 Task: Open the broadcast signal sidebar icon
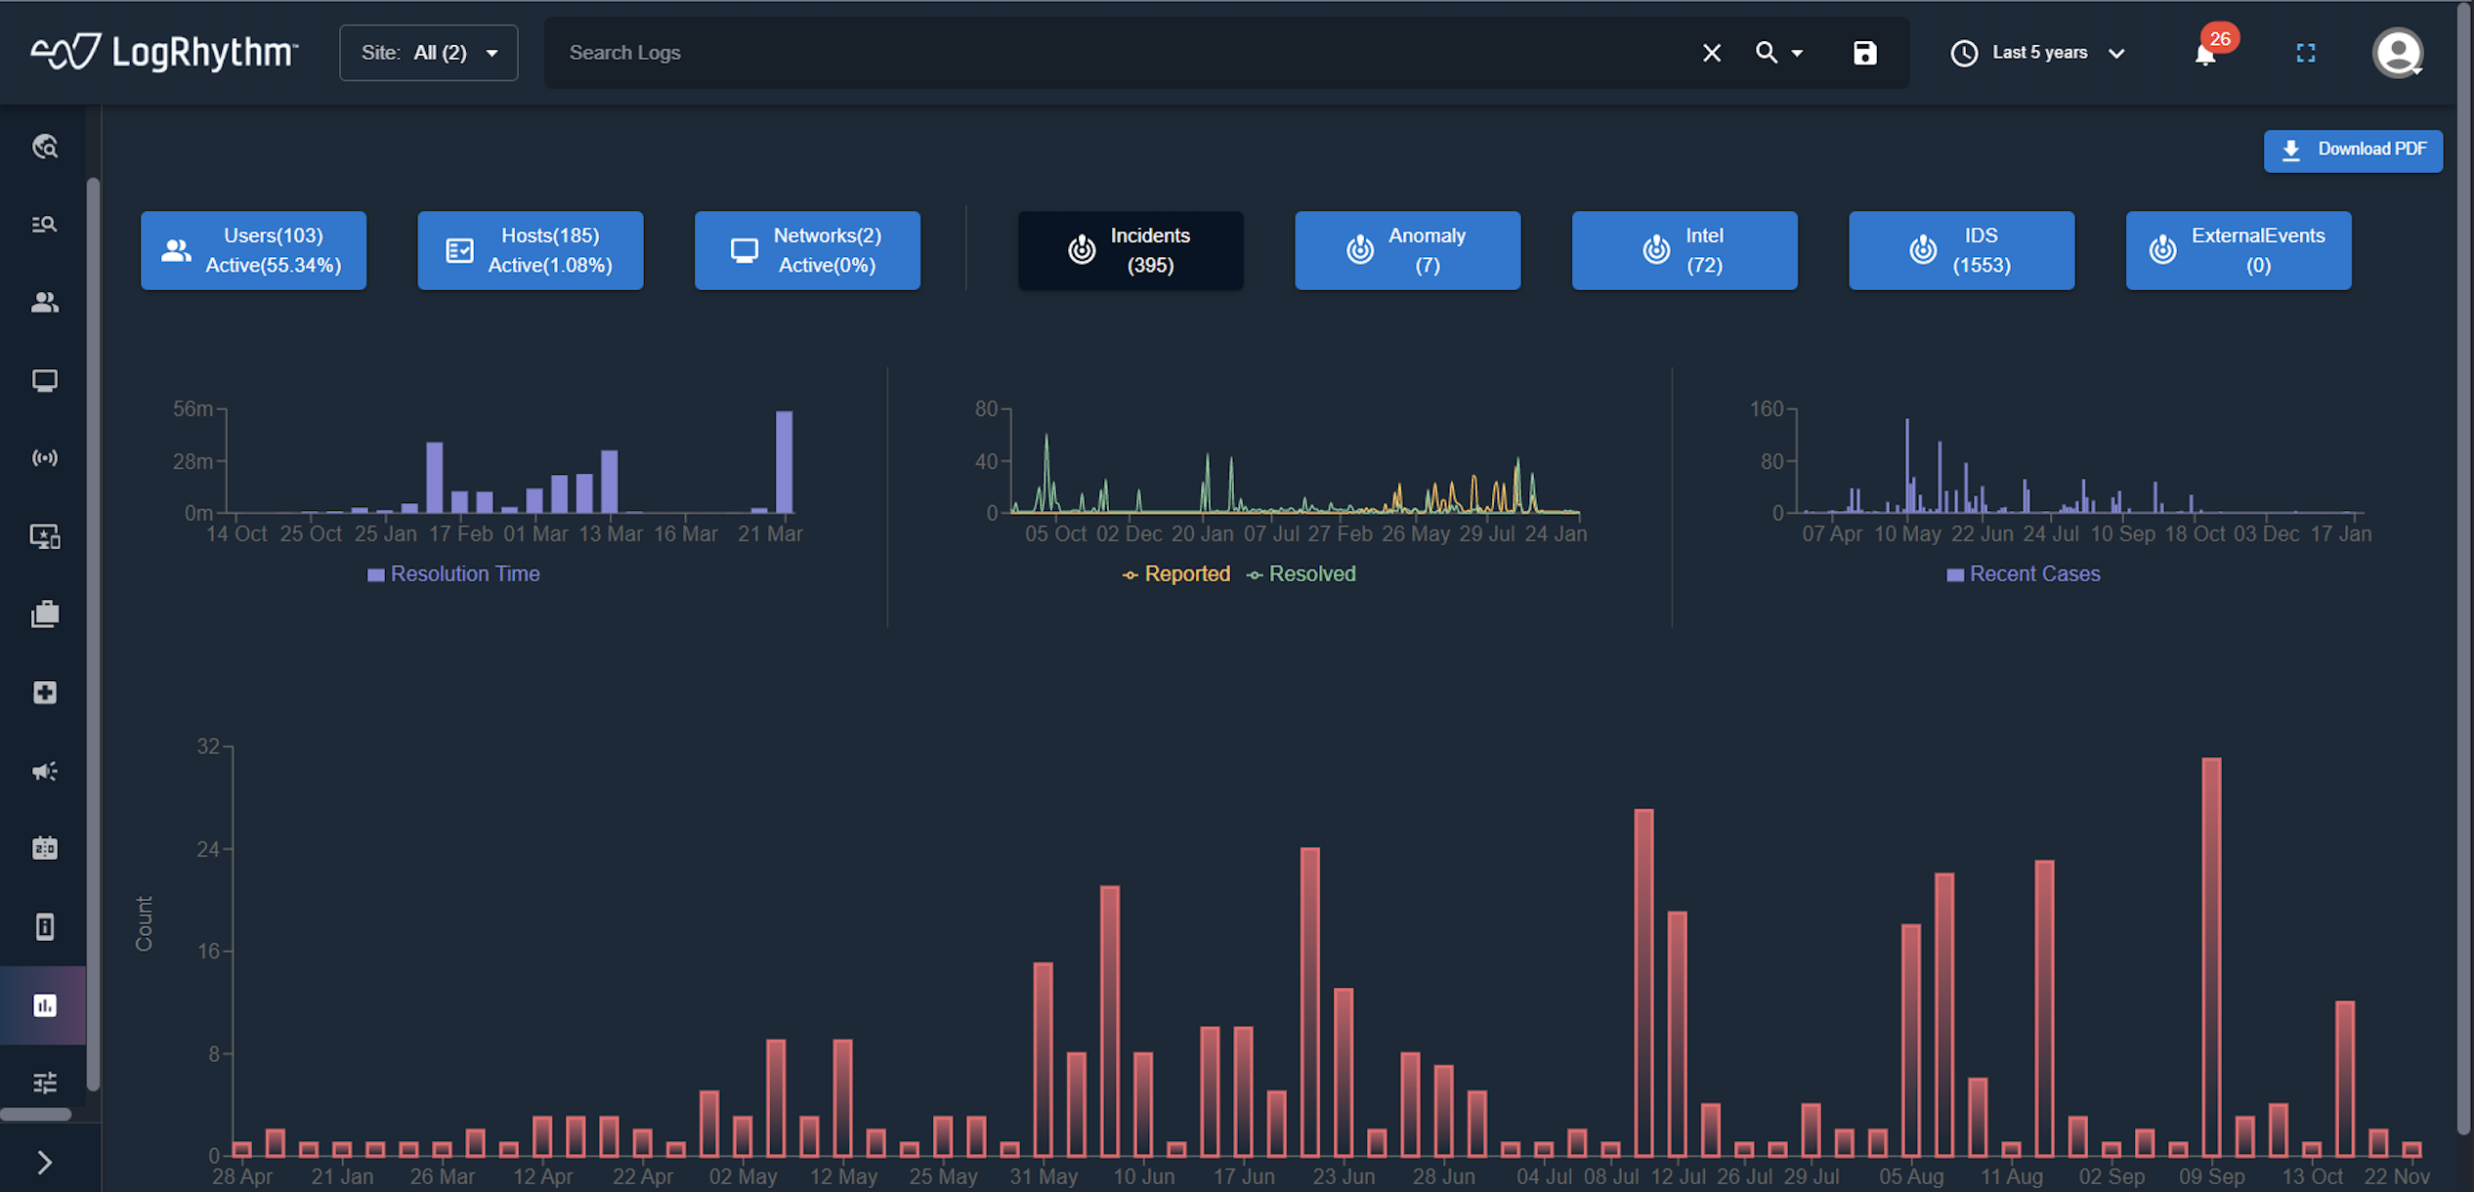(x=45, y=458)
